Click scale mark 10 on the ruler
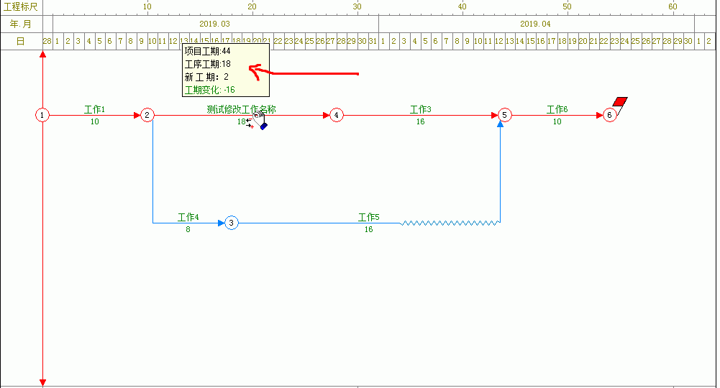 coord(147,6)
